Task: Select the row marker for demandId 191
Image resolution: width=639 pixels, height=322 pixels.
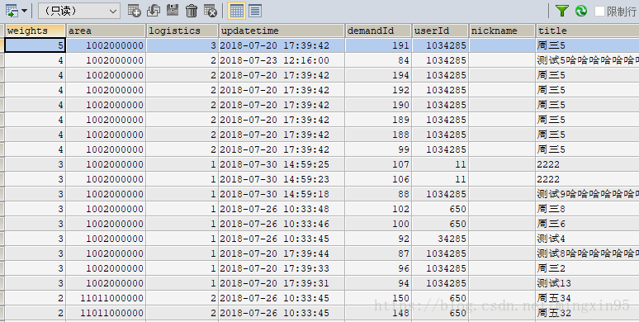Action: [x=2, y=45]
